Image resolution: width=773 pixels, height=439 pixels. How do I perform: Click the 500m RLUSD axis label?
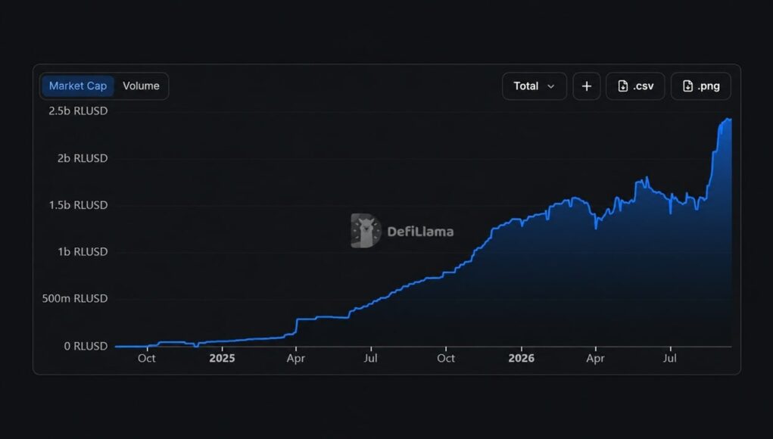(75, 298)
